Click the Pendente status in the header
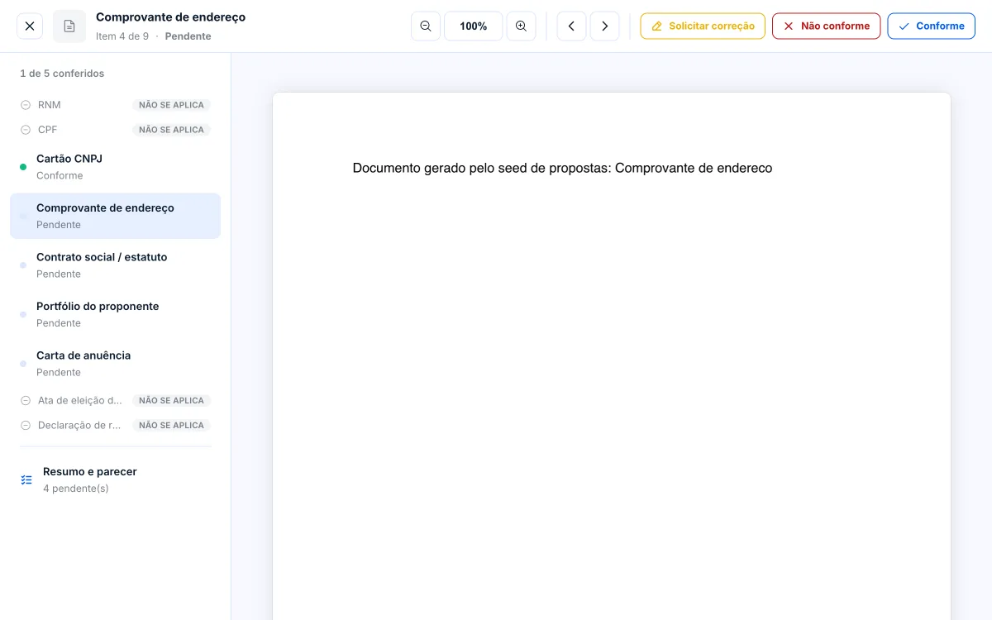This screenshot has width=992, height=620. point(188,36)
